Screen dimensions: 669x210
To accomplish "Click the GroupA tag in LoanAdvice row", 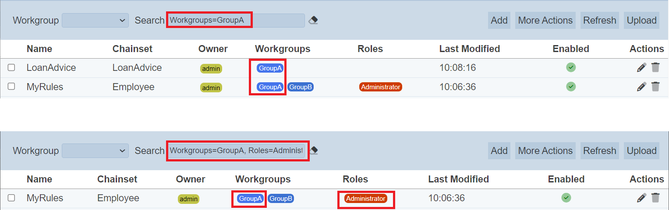I will [270, 68].
